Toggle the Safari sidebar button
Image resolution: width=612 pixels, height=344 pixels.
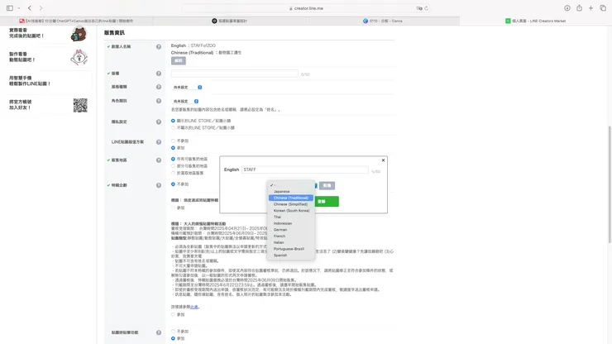tap(10, 7)
